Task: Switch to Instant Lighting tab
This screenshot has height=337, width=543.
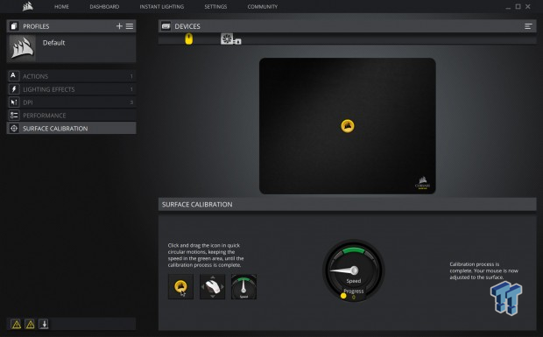Action: click(162, 7)
